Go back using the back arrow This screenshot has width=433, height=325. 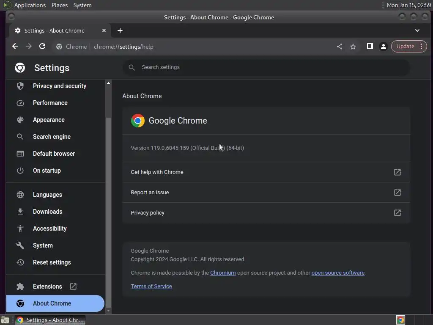coord(15,47)
